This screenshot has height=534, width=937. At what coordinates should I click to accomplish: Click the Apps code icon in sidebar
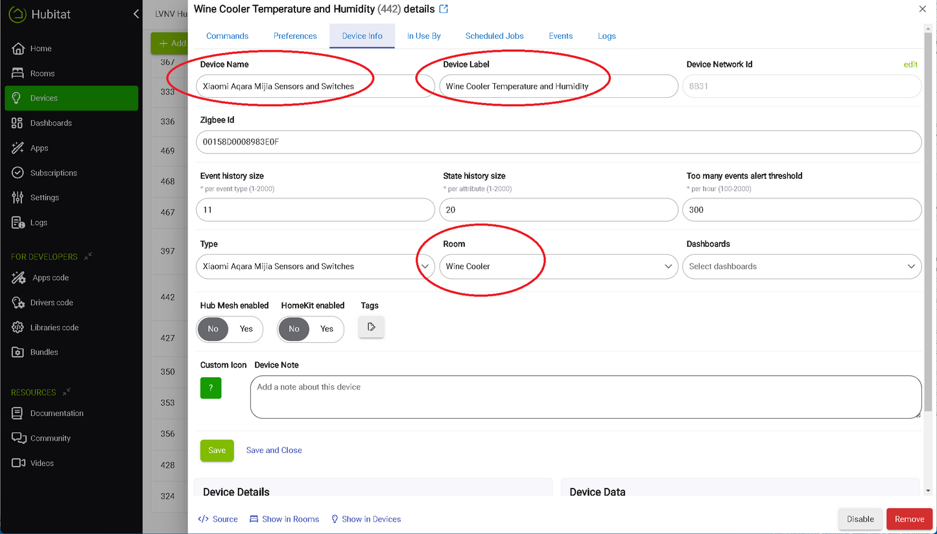[x=19, y=278]
